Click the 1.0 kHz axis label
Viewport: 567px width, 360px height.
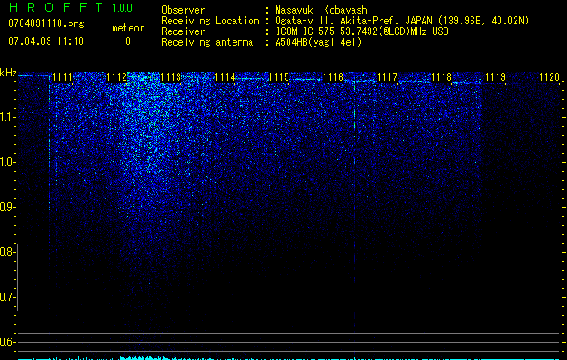point(7,162)
